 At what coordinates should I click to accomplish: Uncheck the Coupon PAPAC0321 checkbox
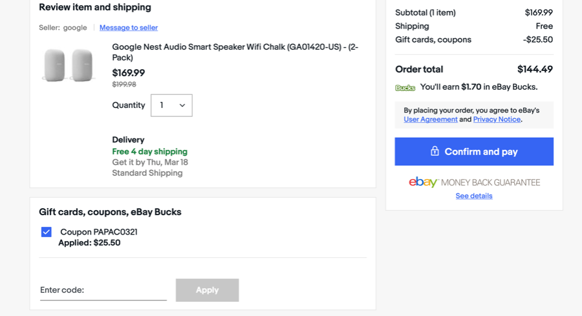47,232
